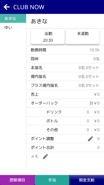Select ゆい in the staff sidebar
104x185 pixels.
click(13, 27)
